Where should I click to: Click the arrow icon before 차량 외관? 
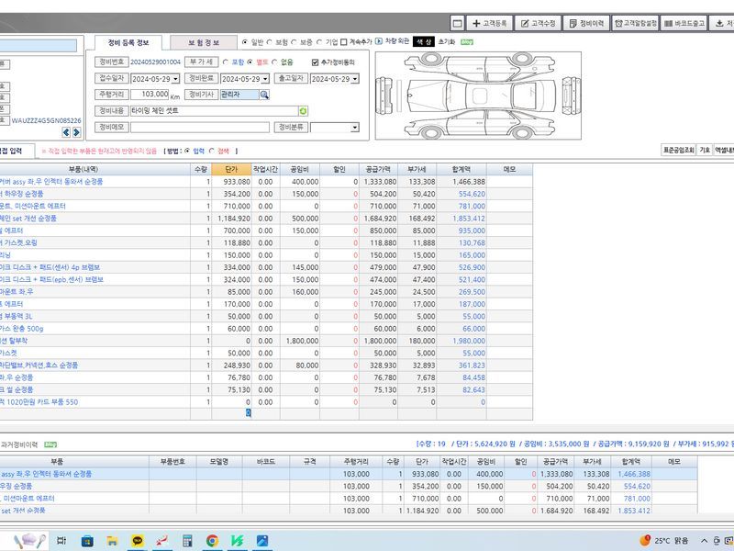[379, 41]
